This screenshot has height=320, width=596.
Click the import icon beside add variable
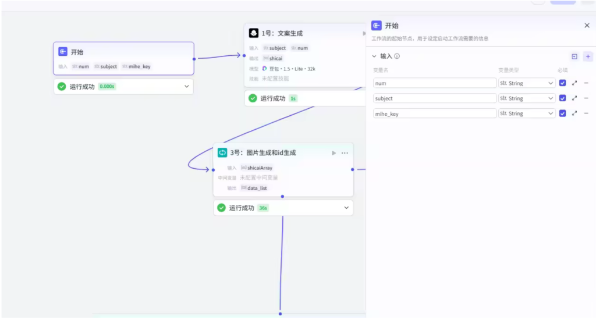574,56
